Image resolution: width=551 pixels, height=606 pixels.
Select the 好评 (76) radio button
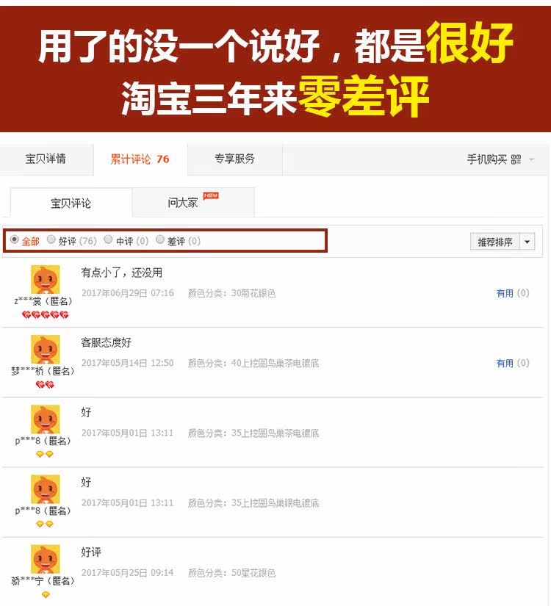tap(51, 239)
